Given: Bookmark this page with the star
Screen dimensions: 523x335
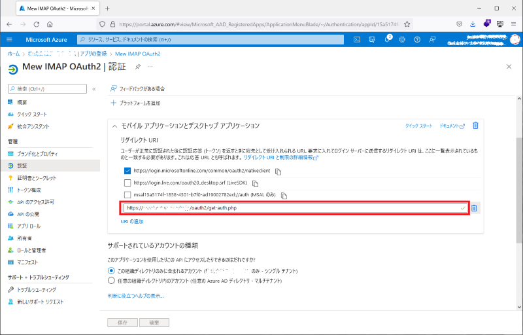Looking at the screenshot, I should (x=407, y=24).
